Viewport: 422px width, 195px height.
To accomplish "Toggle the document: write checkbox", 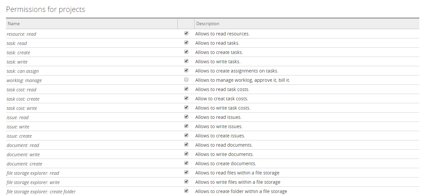I will click(186, 154).
